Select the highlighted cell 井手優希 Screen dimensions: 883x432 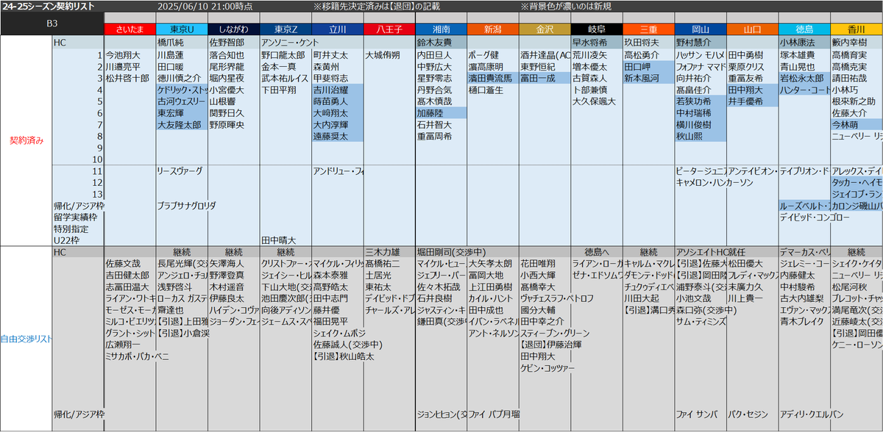(752, 101)
